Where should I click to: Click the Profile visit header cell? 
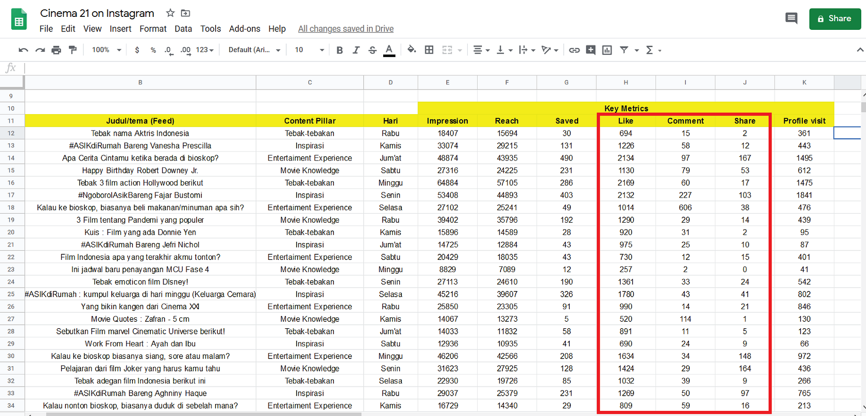(804, 121)
